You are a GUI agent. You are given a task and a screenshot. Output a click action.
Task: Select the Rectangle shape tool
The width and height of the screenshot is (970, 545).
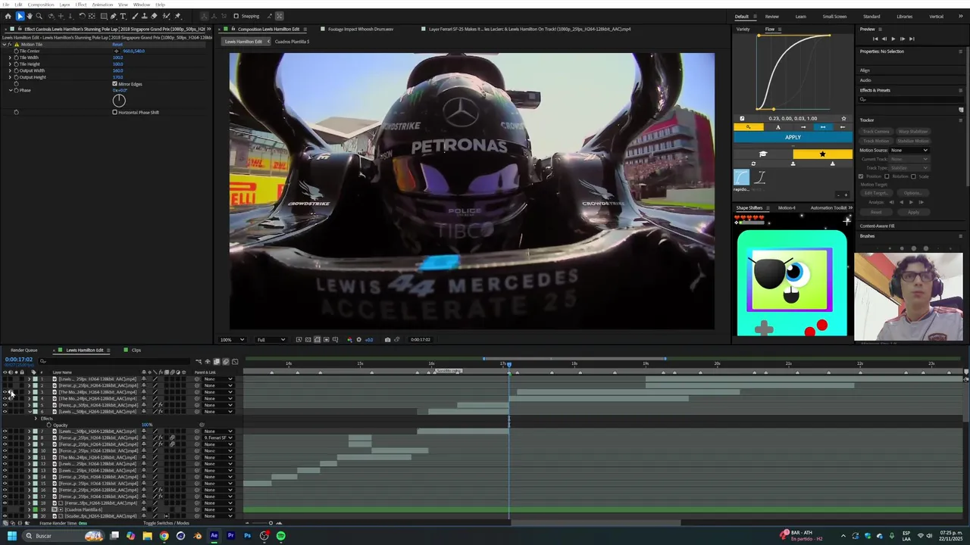tap(104, 16)
